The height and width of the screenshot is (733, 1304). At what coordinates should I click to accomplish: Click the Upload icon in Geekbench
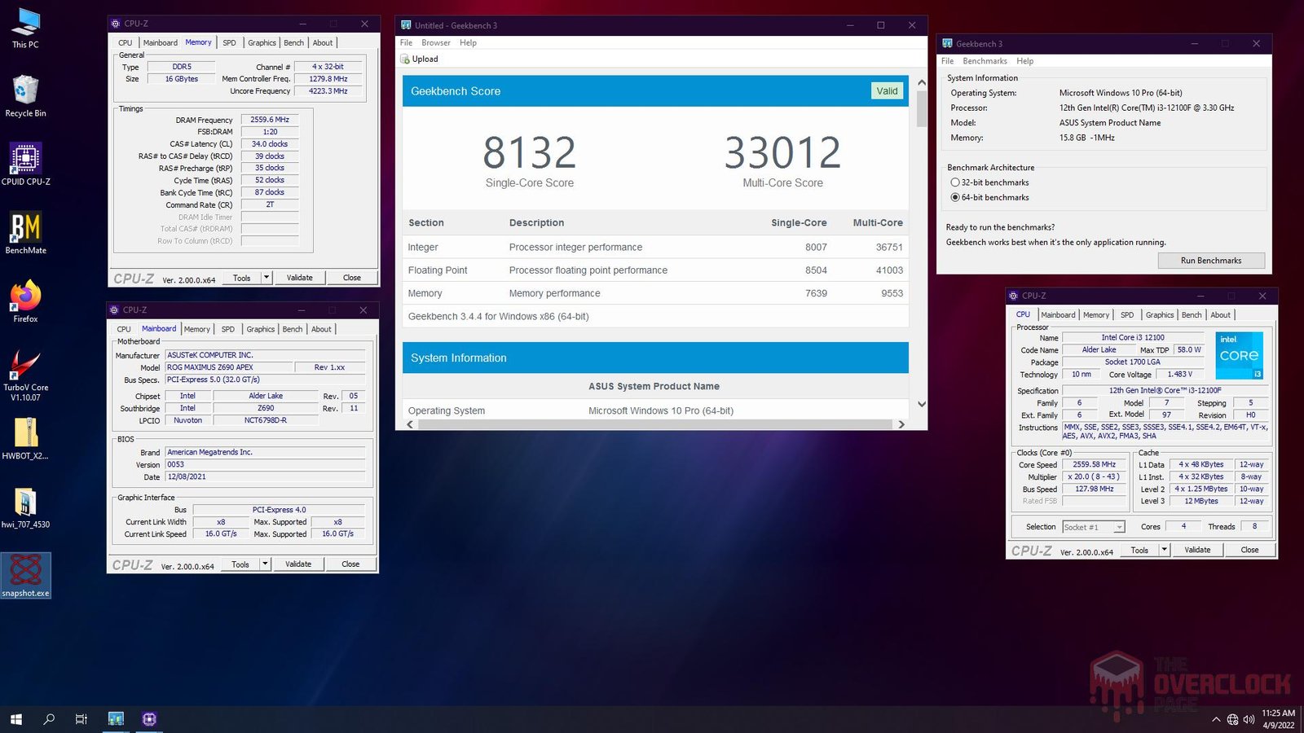coord(405,59)
